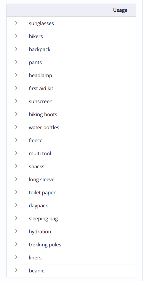The height and width of the screenshot is (281, 143).
Task: Expand the backpack row
Action: (16, 49)
